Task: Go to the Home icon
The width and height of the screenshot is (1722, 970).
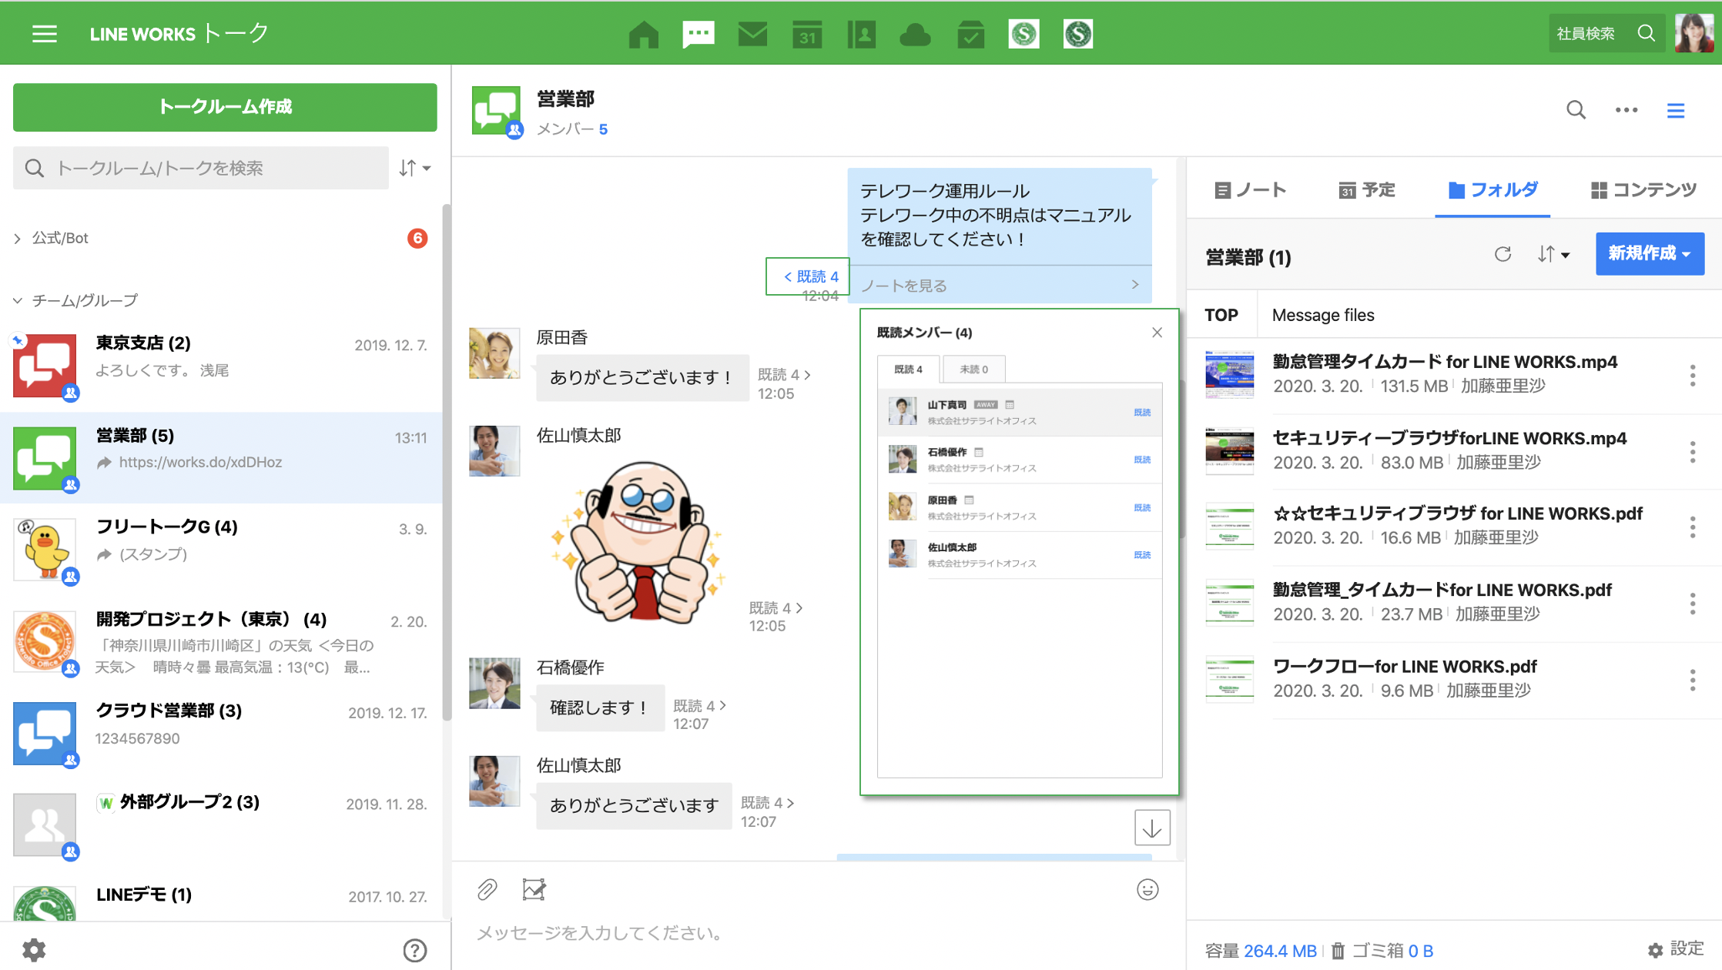Action: click(x=644, y=34)
